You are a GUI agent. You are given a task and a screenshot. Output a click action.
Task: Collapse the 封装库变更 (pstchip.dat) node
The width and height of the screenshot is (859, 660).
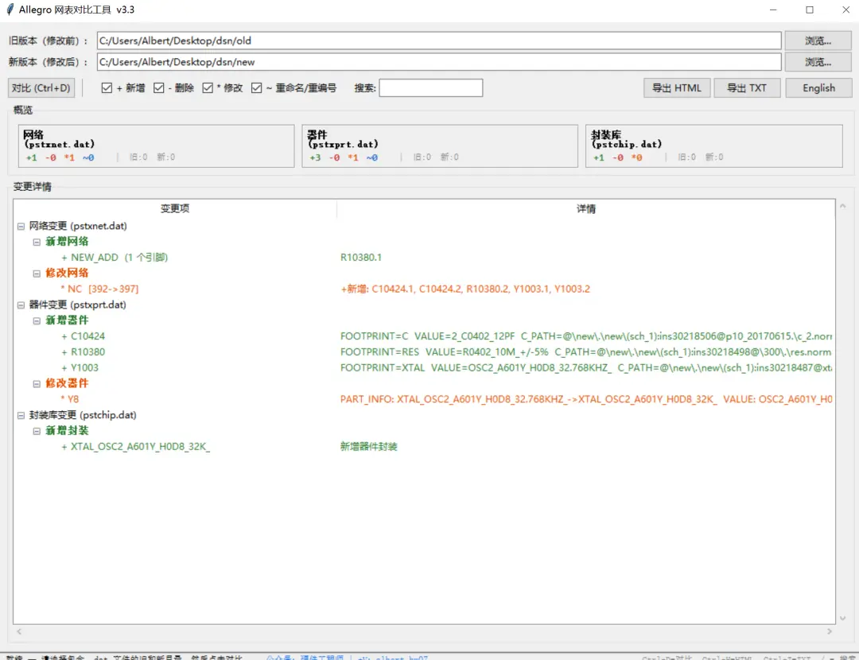pos(21,415)
